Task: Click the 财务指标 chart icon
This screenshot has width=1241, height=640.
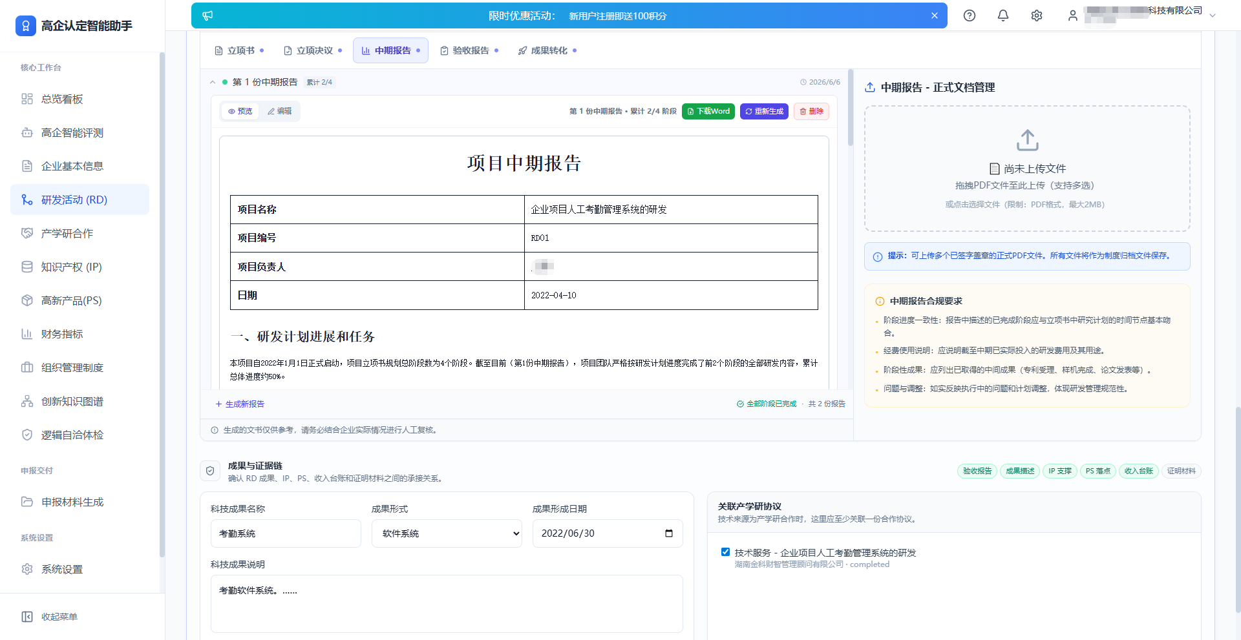Action: point(27,334)
